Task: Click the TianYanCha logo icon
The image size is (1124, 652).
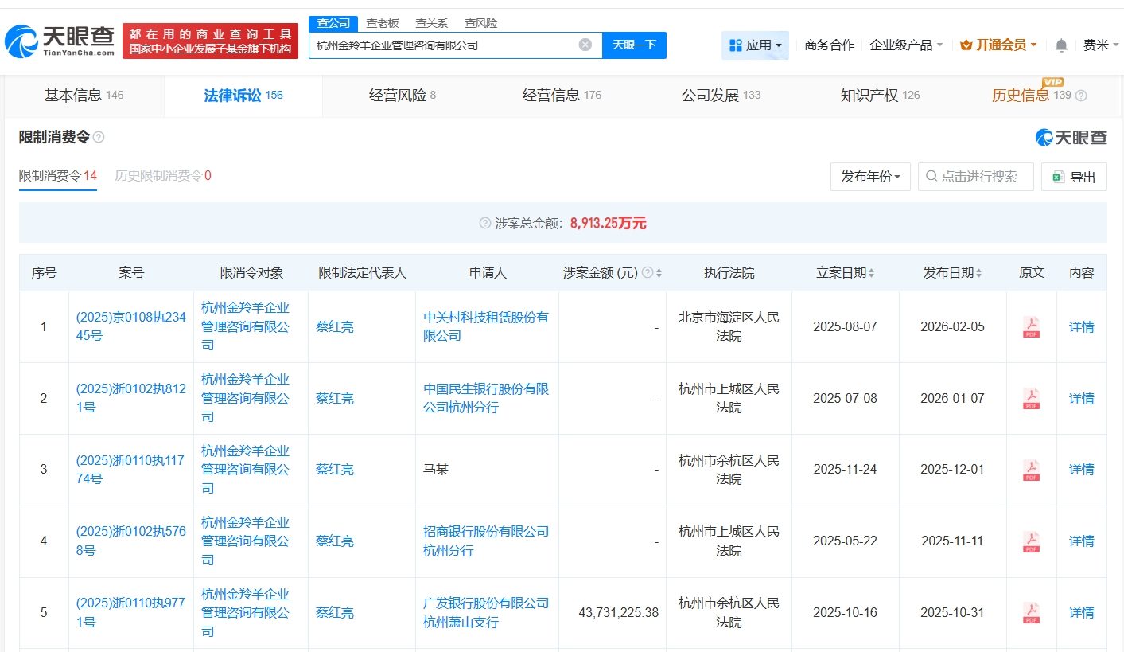Action: [22, 41]
